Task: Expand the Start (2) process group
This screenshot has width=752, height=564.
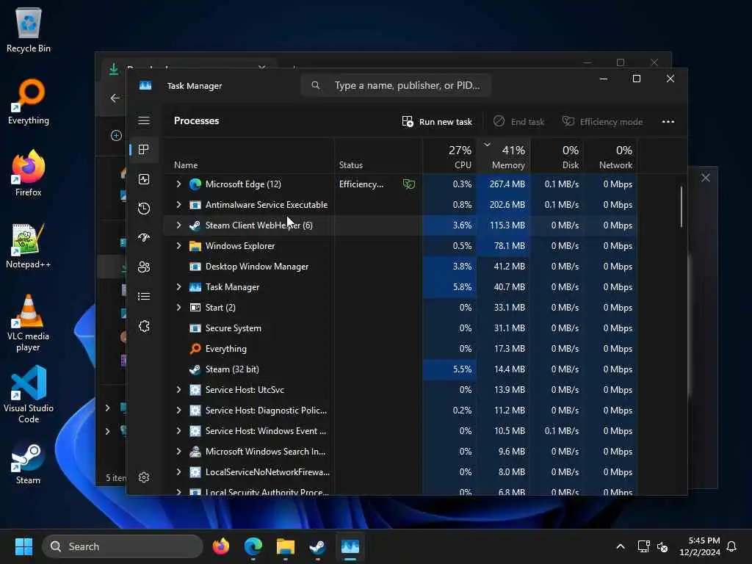Action: [178, 308]
